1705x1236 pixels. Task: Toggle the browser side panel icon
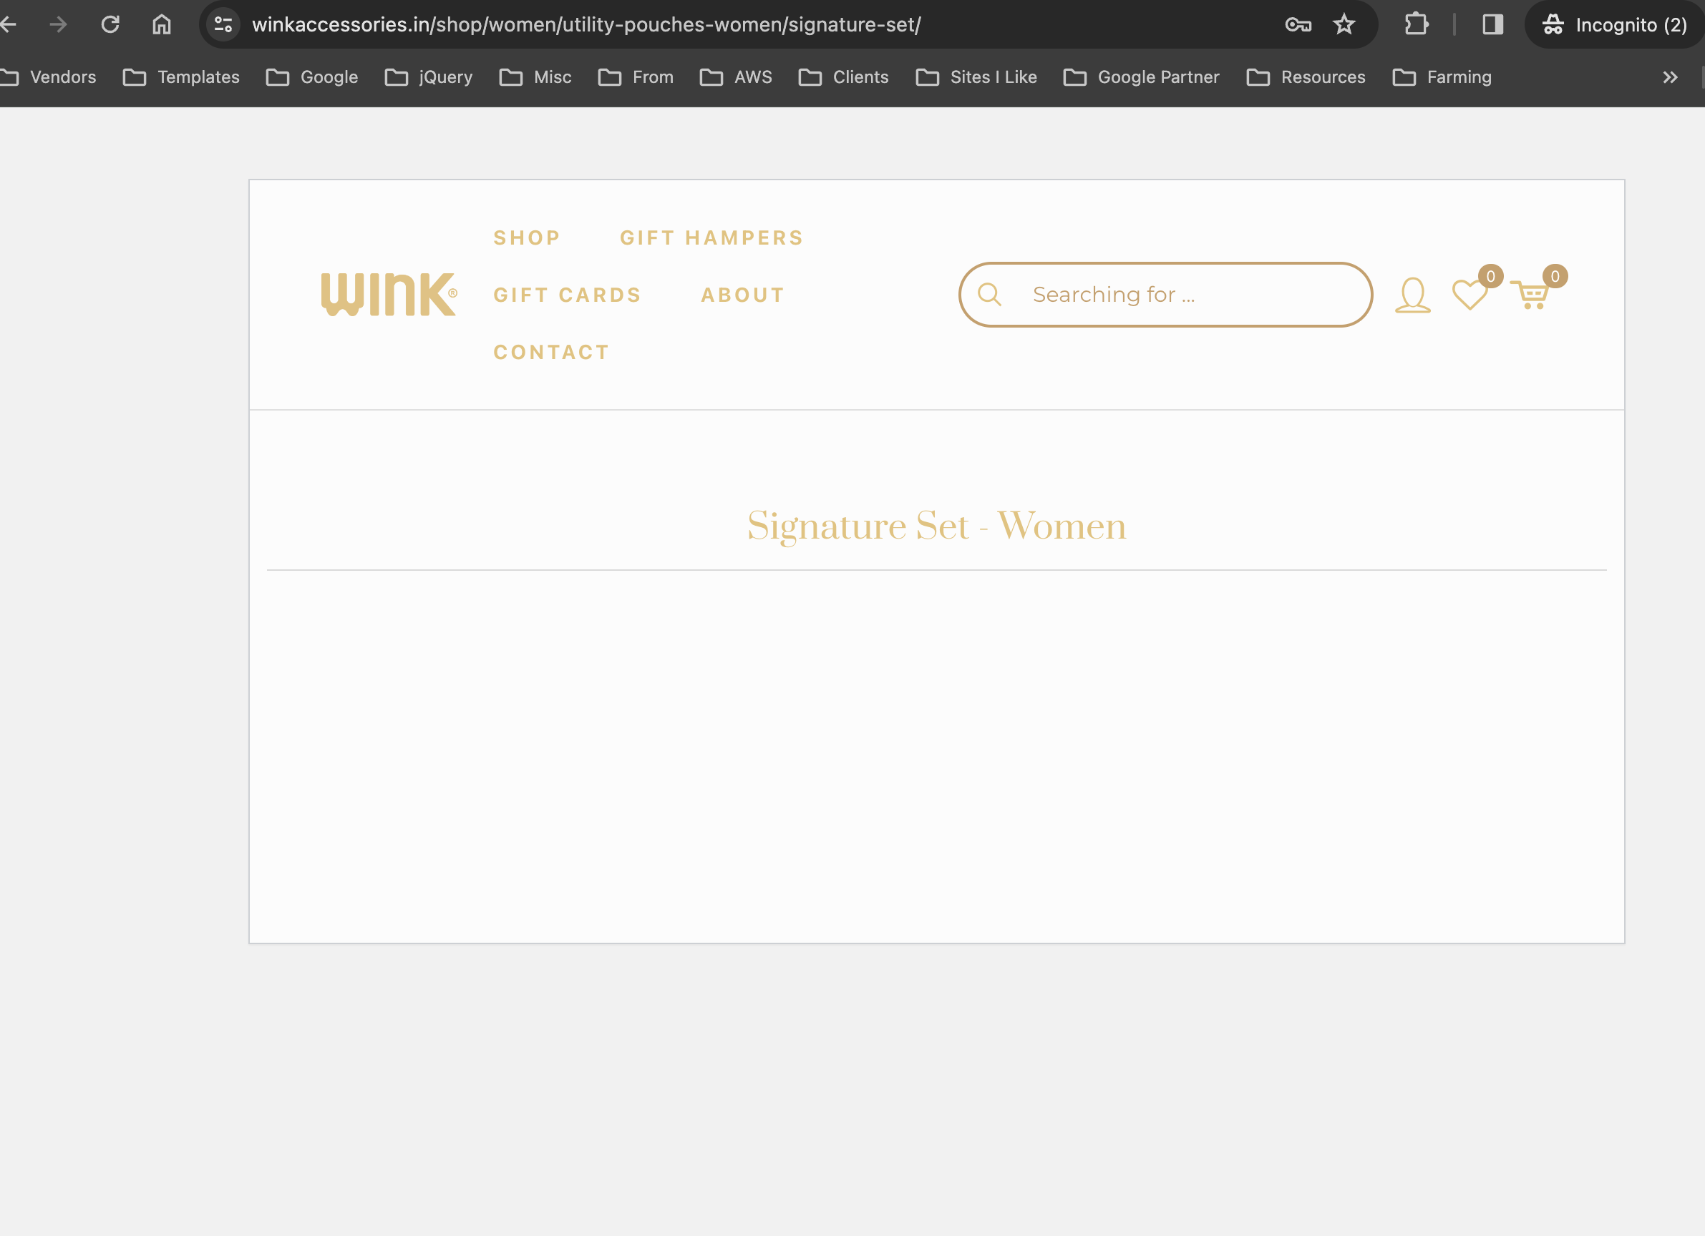coord(1493,25)
